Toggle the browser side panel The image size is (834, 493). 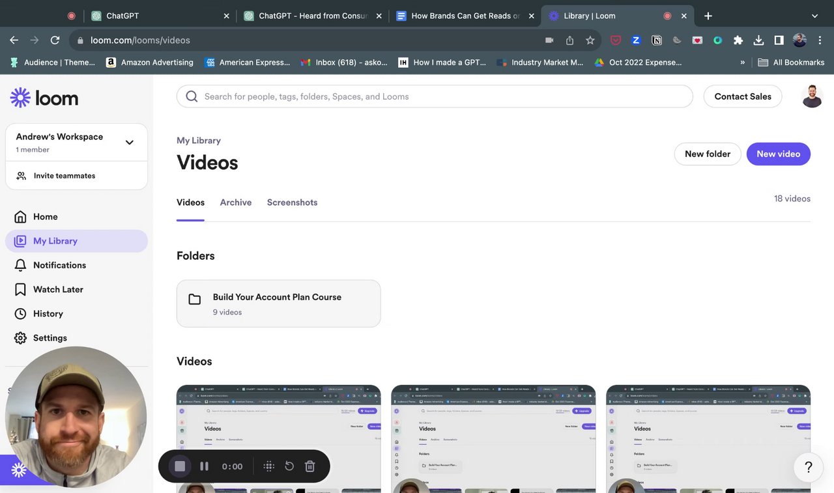point(779,40)
